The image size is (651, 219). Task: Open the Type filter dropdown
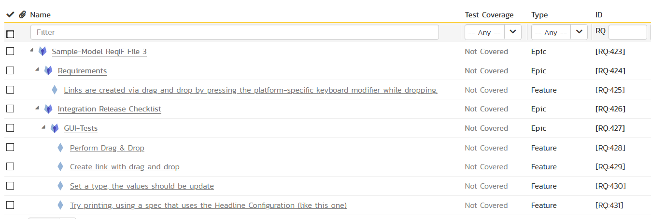[559, 32]
